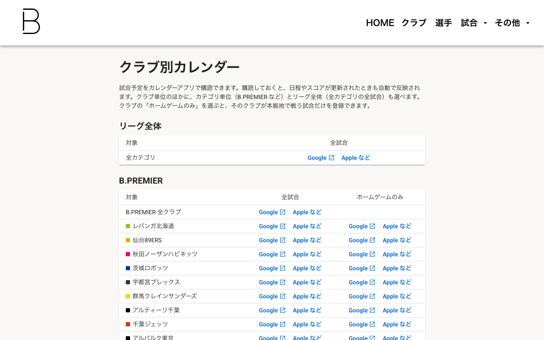Select the 茨城ロボッツ row name
Viewport: 544px width, 340px height.
[150, 268]
